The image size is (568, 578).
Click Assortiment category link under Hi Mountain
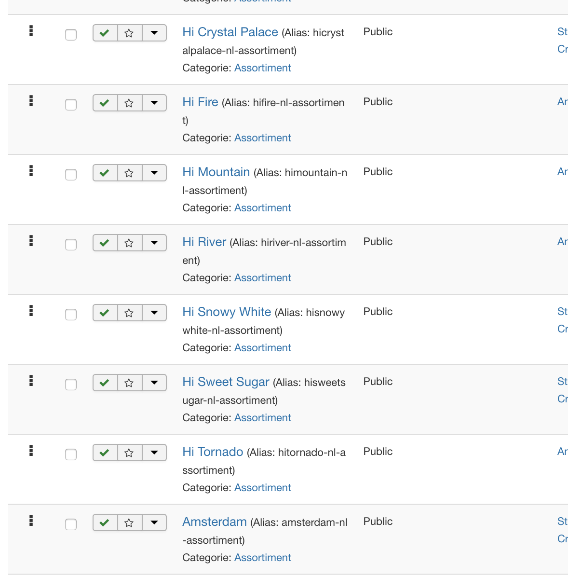click(262, 208)
